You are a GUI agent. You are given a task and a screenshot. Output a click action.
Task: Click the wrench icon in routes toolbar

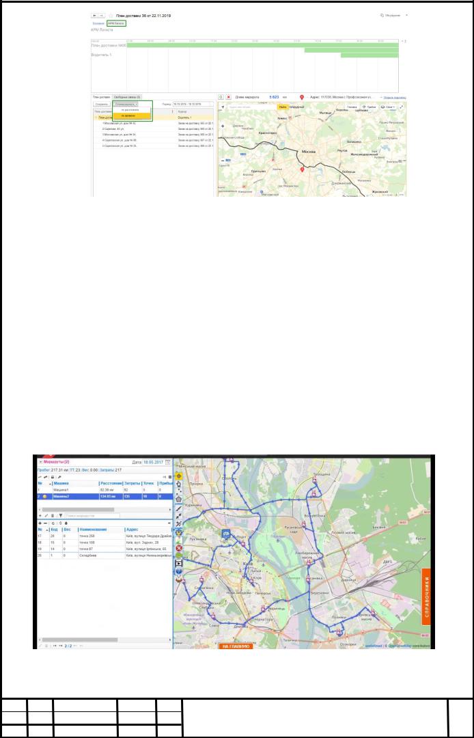coord(59,477)
